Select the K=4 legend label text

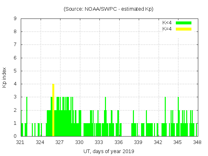tap(167, 29)
